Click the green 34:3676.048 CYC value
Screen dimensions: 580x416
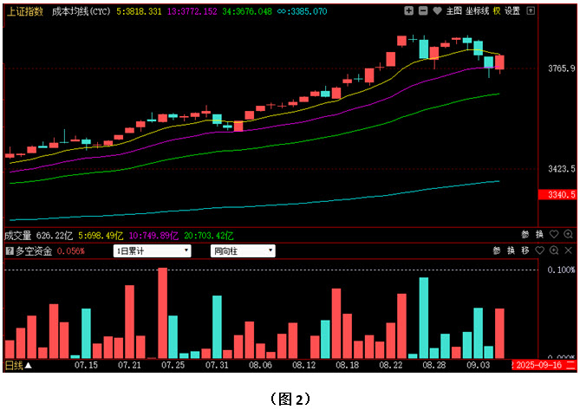point(247,11)
